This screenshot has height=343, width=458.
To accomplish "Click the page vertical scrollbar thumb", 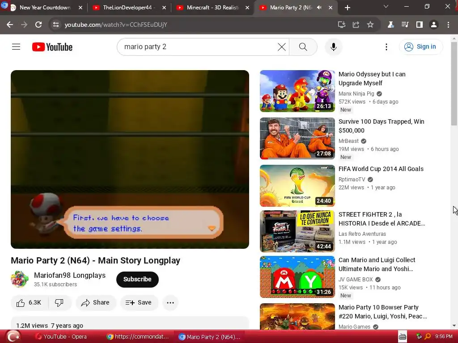I will click(454, 84).
